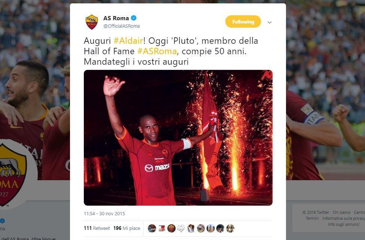Open the @OfficialASRoma handle

click(122, 26)
